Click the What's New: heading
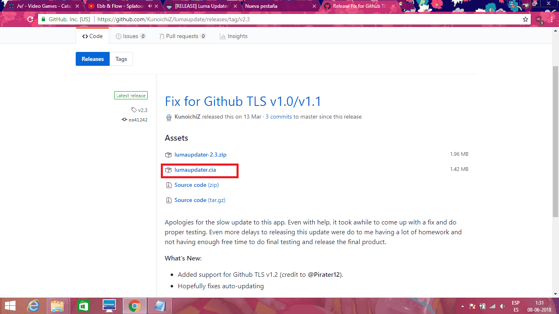The width and height of the screenshot is (559, 314). coord(183,258)
